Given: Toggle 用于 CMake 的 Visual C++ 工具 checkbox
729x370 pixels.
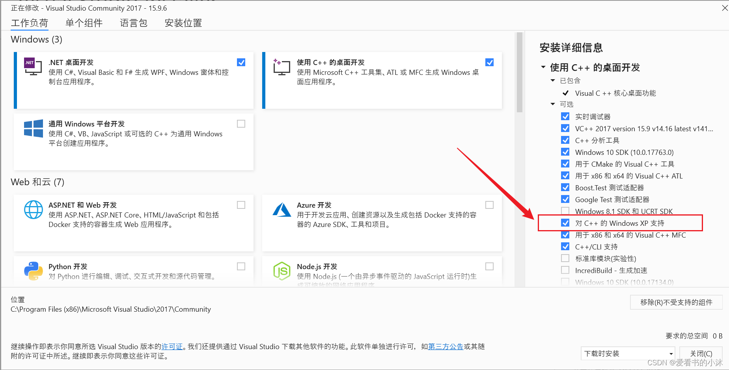Looking at the screenshot, I should 565,164.
